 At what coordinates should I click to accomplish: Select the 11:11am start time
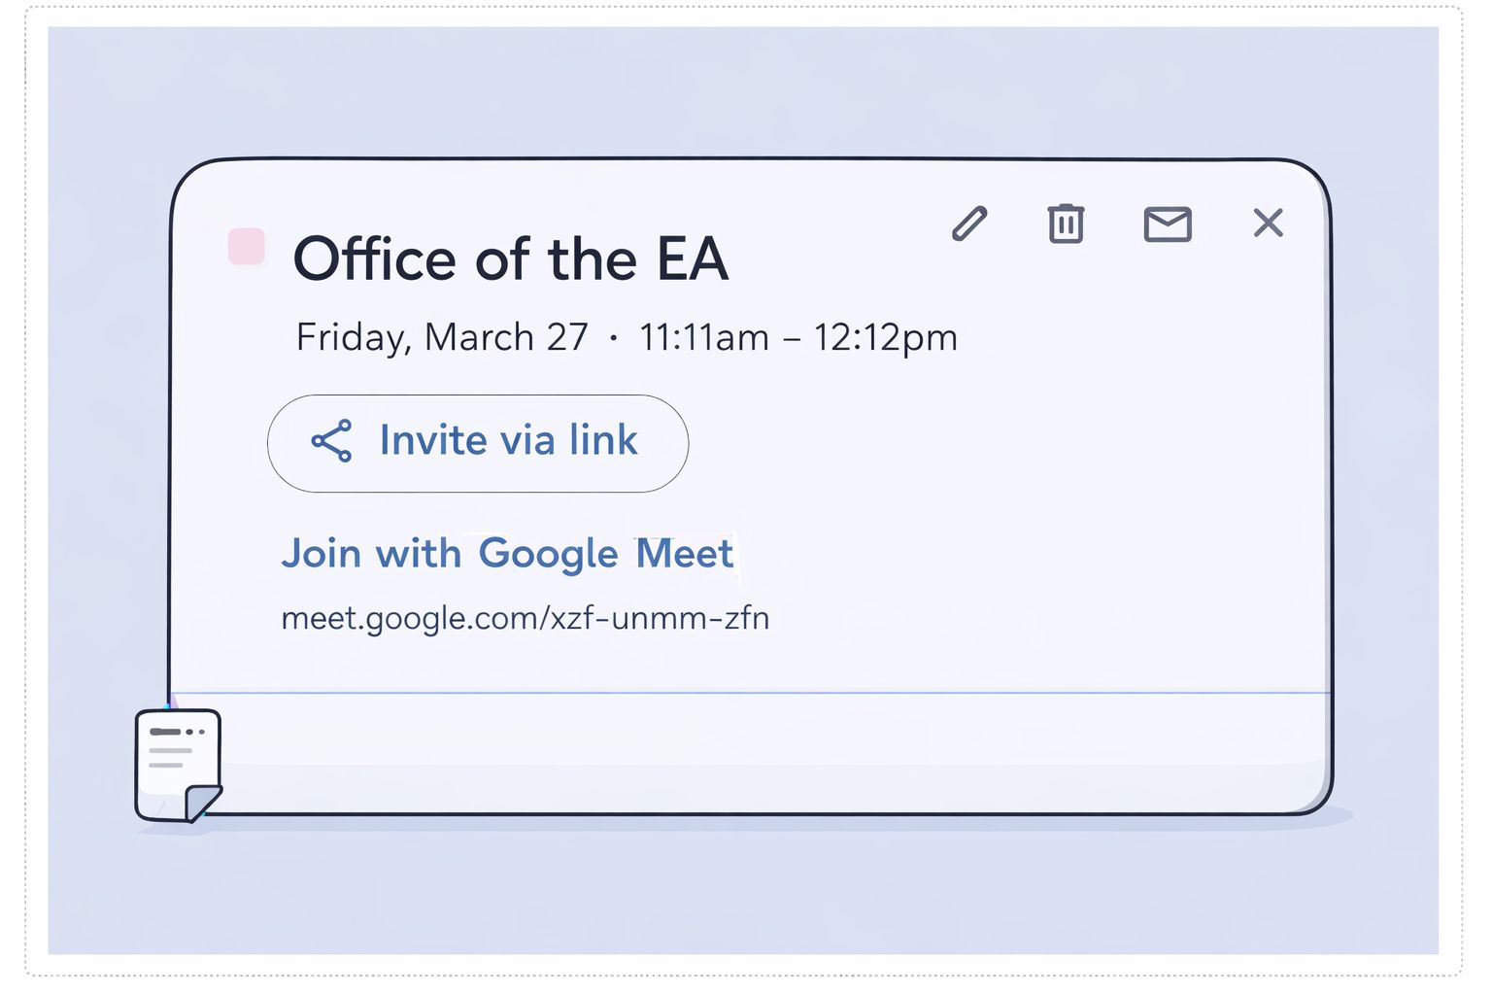[703, 337]
